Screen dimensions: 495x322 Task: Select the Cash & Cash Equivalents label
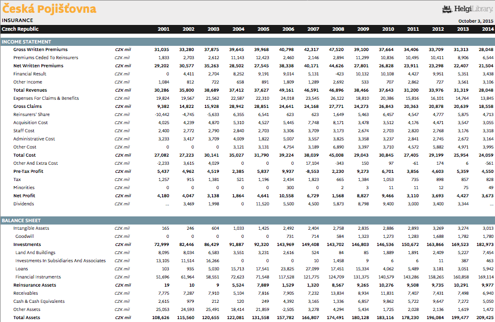click(x=39, y=302)
